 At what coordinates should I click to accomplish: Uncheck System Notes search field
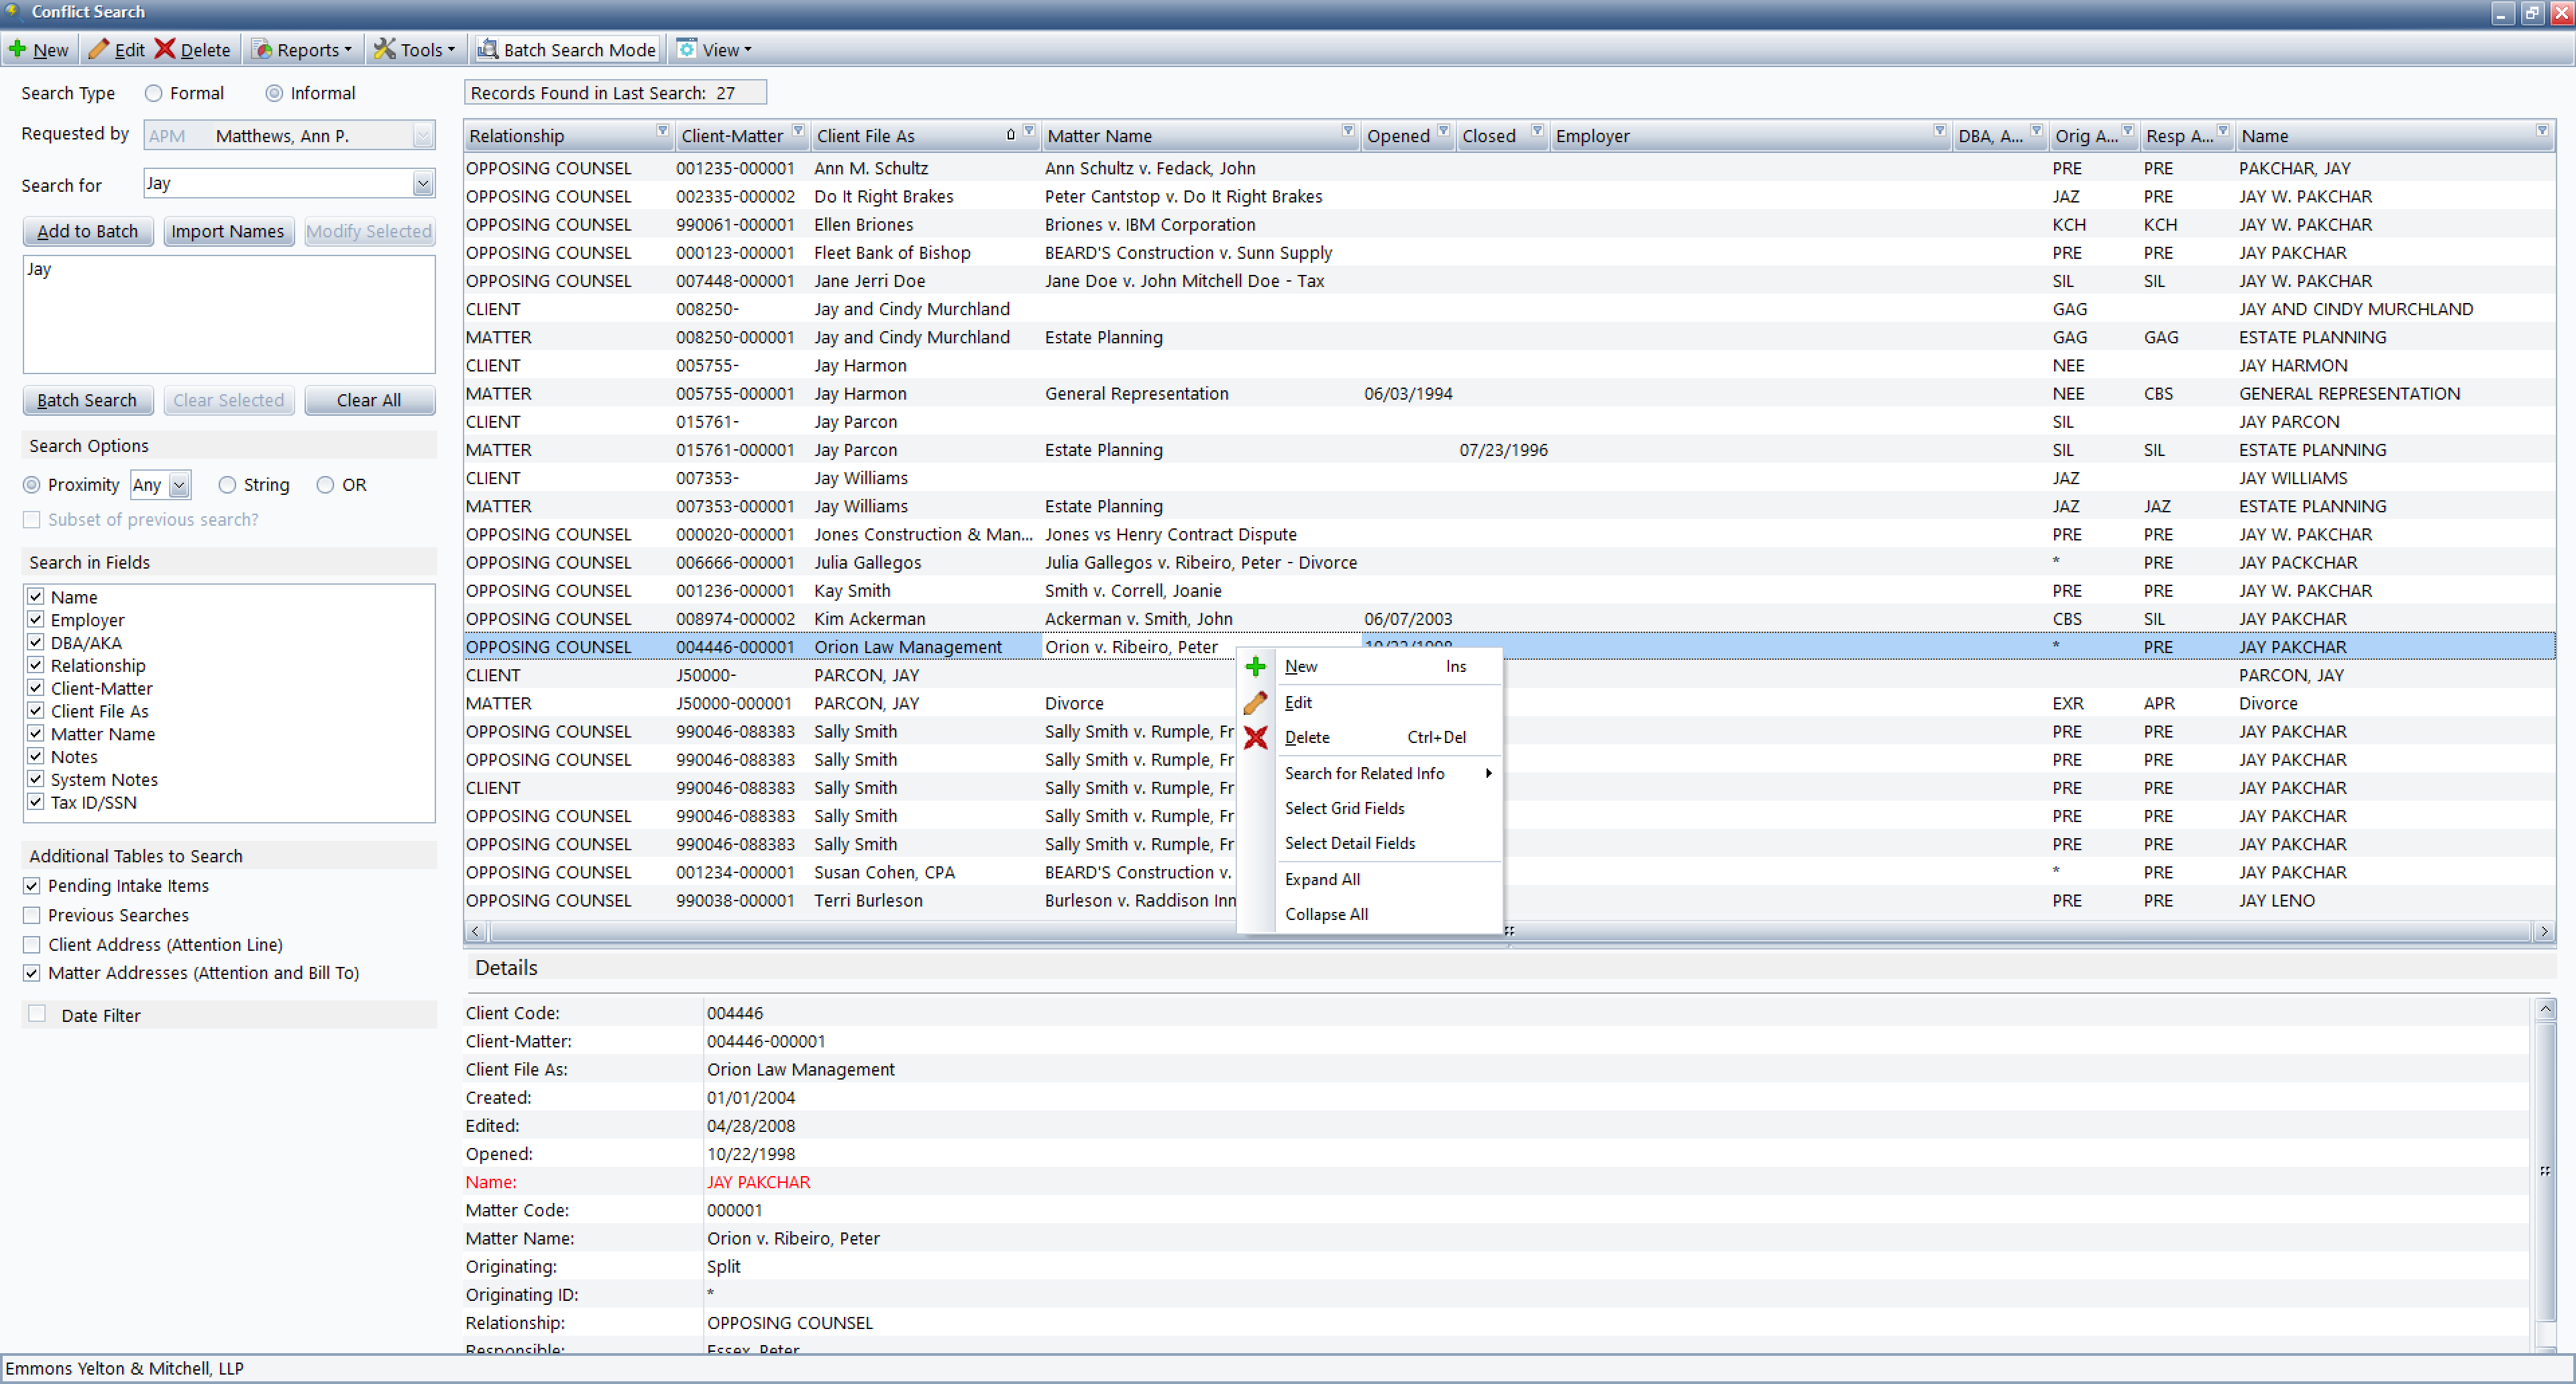(36, 779)
